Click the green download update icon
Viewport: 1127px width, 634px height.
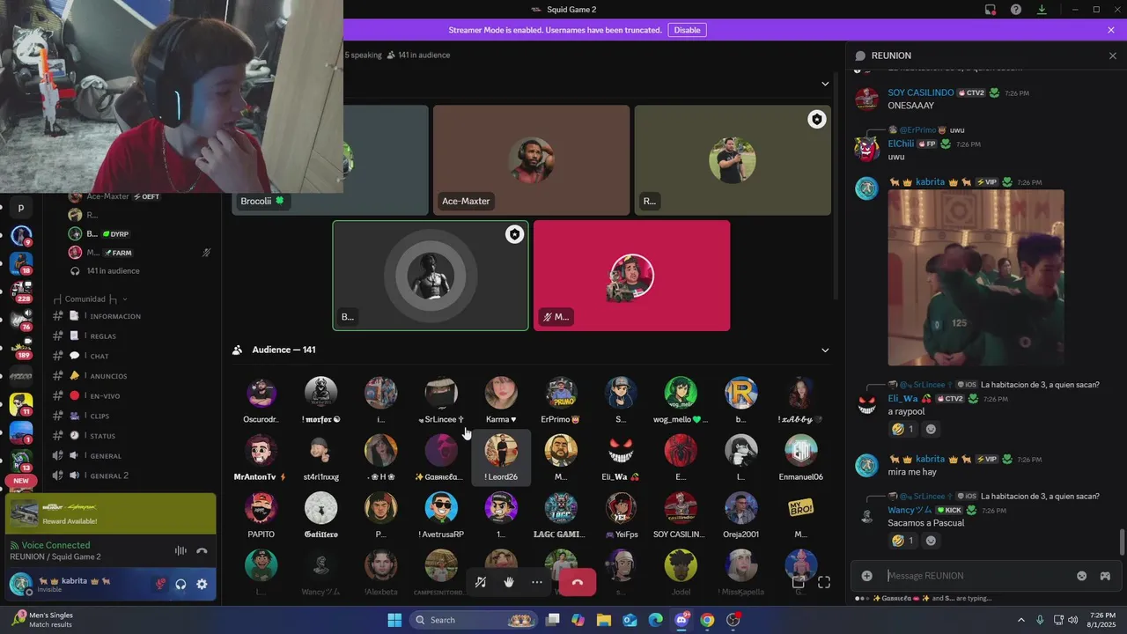(1042, 10)
